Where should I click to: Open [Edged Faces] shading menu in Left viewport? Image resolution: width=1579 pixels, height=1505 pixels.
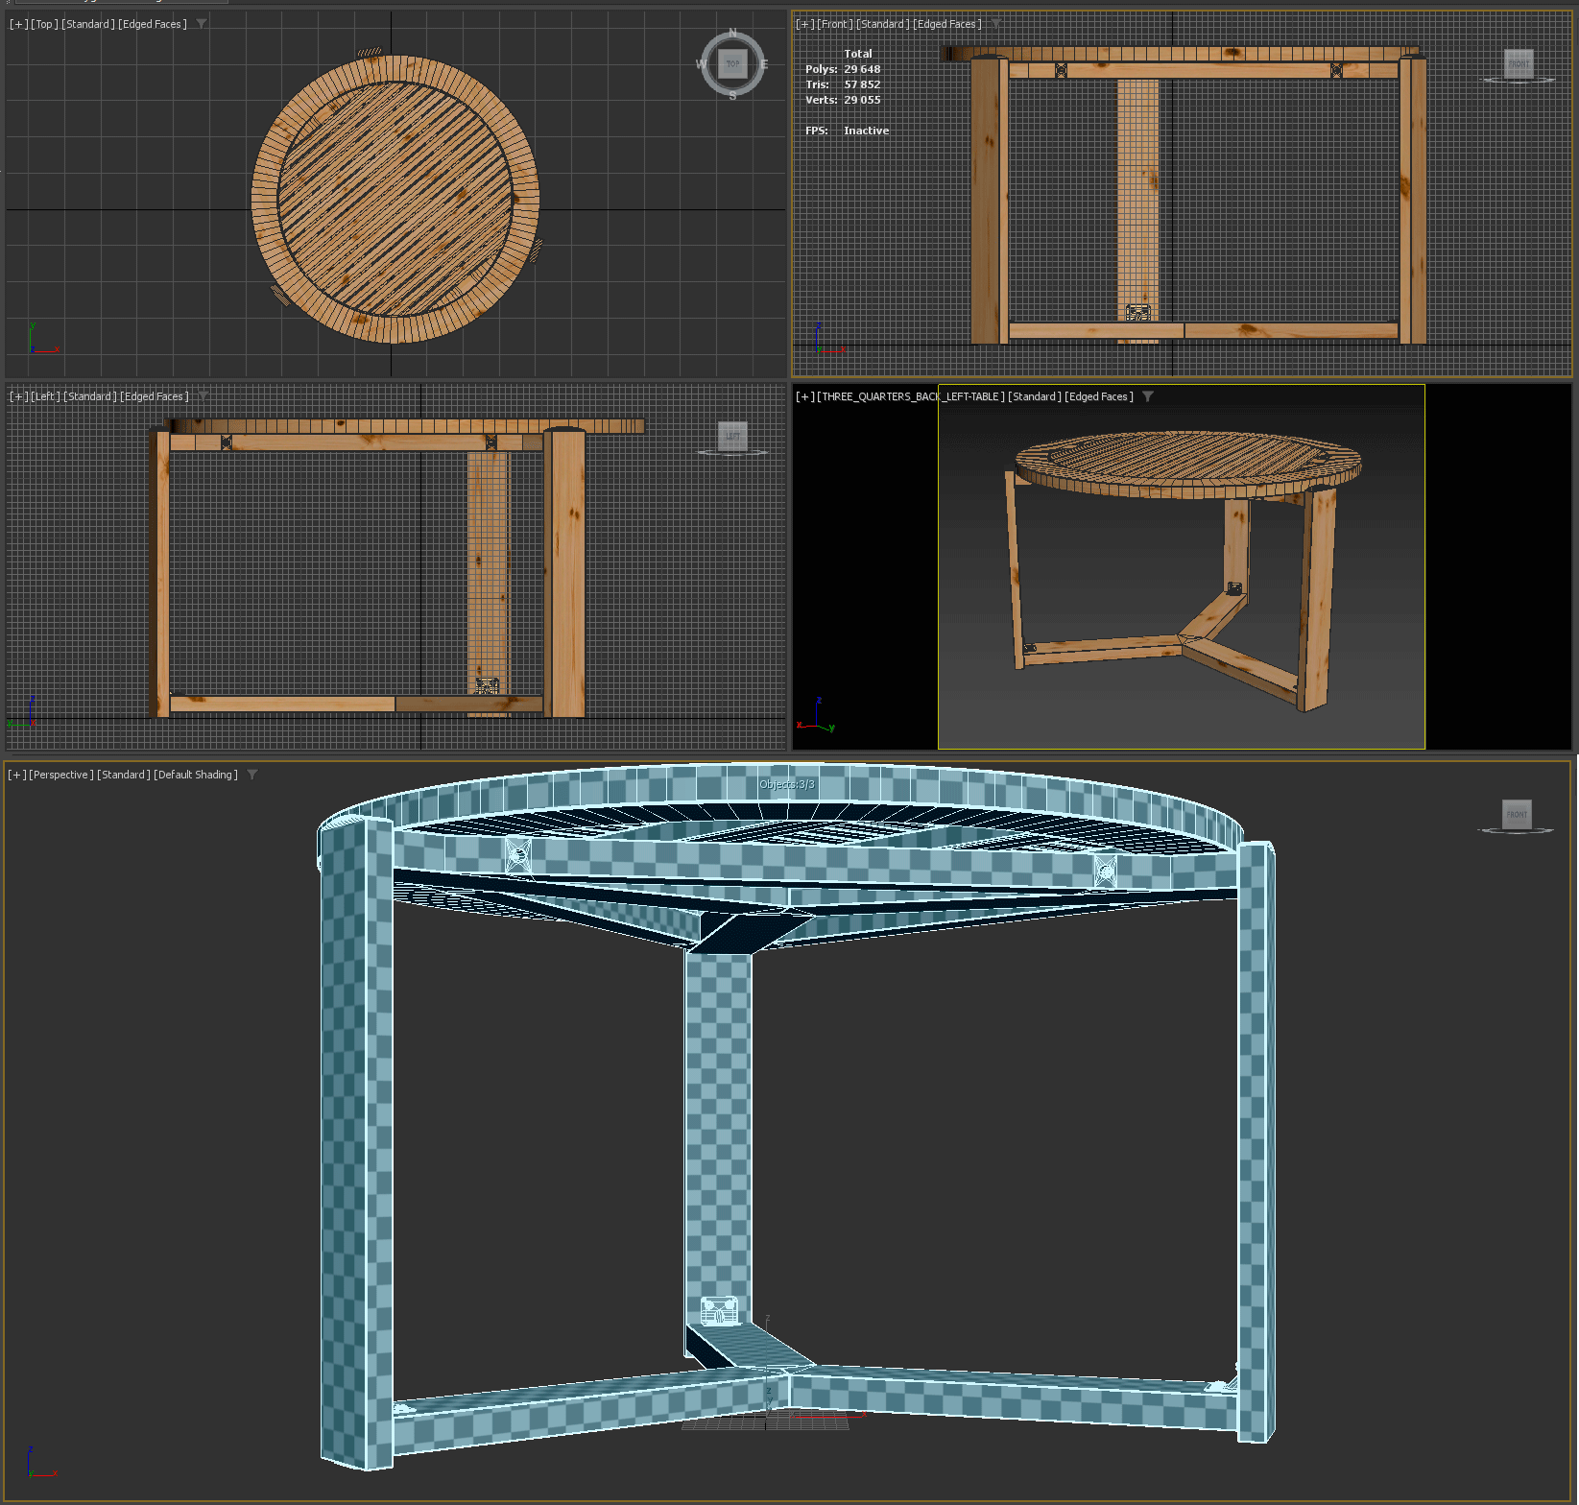155,396
